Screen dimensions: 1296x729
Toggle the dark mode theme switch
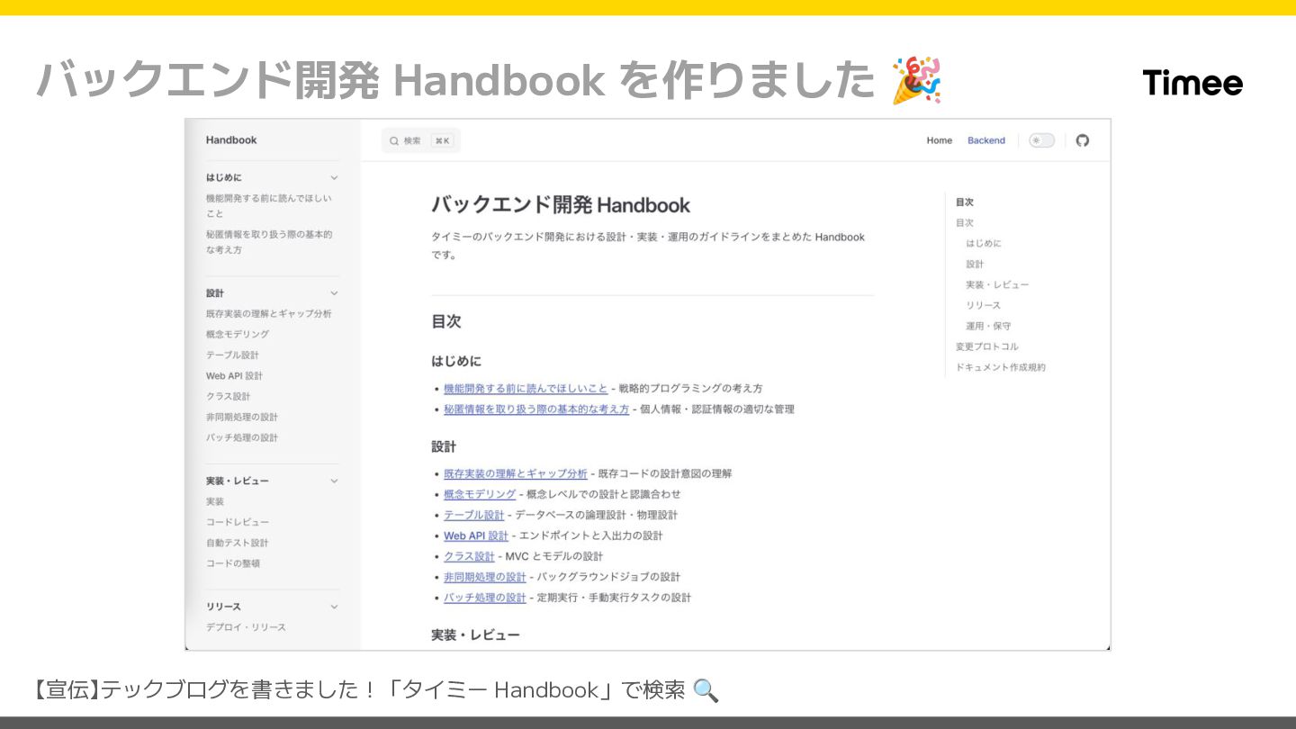[x=1041, y=140]
